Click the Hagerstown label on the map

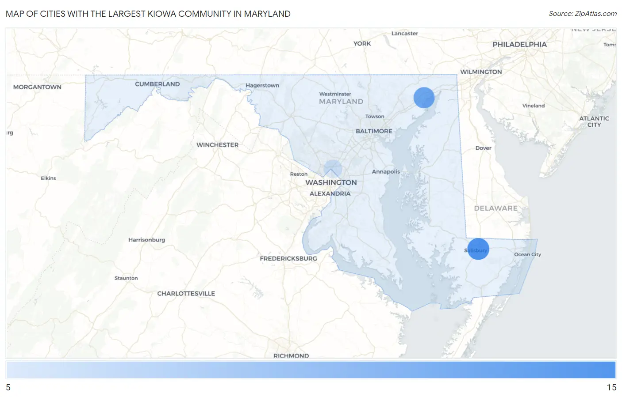(262, 85)
